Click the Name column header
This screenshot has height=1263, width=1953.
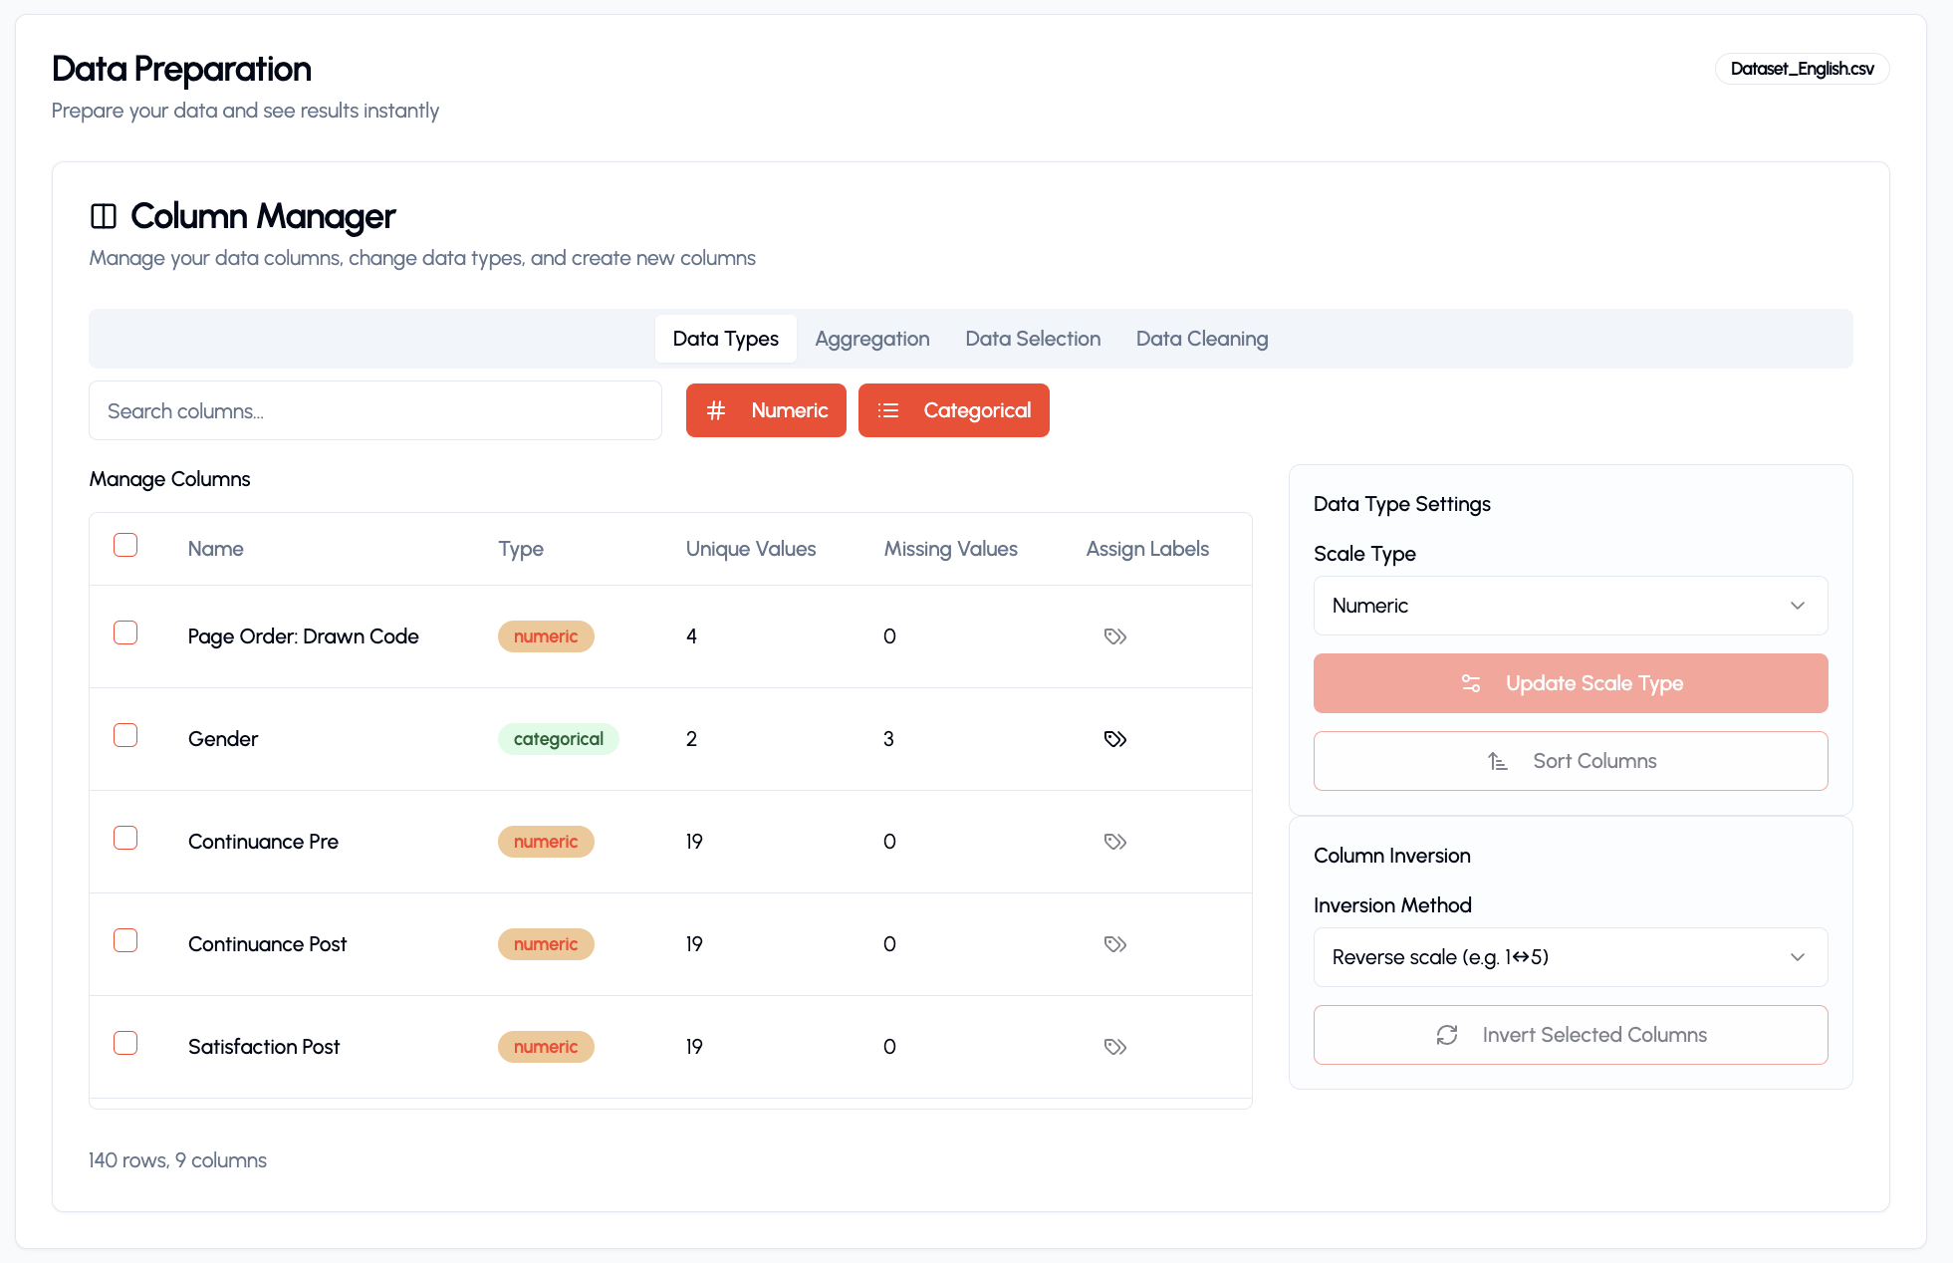215,549
